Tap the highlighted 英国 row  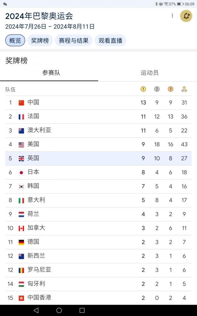tap(98, 158)
